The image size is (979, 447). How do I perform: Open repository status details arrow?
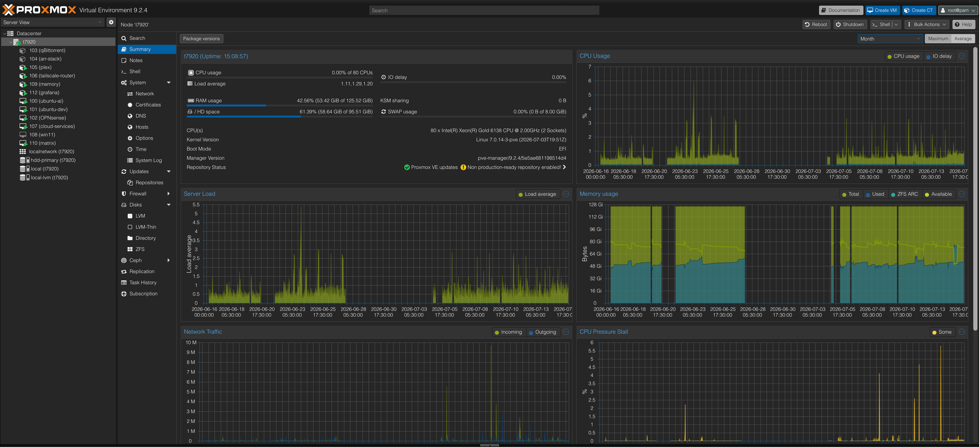(x=564, y=167)
